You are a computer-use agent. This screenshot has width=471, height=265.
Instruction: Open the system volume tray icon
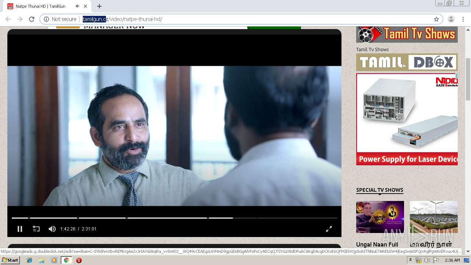(x=427, y=260)
